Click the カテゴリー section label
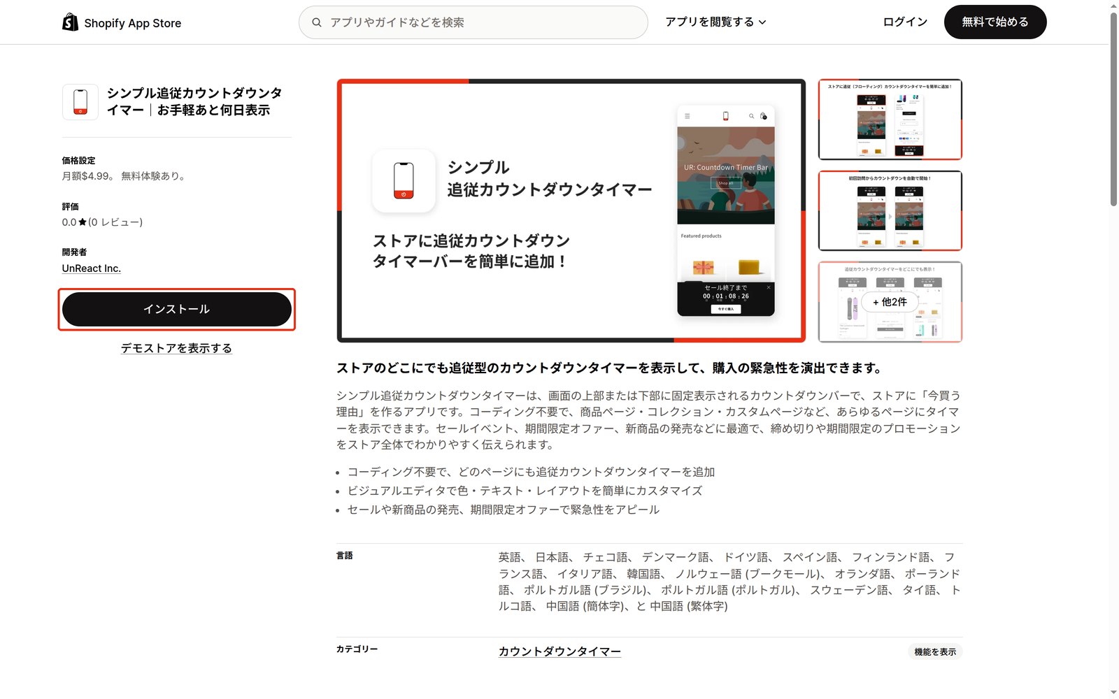 [357, 649]
